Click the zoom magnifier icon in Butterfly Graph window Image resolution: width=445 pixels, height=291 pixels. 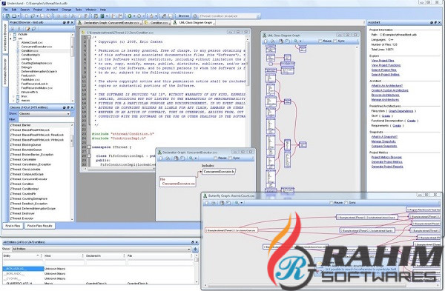tap(237, 203)
